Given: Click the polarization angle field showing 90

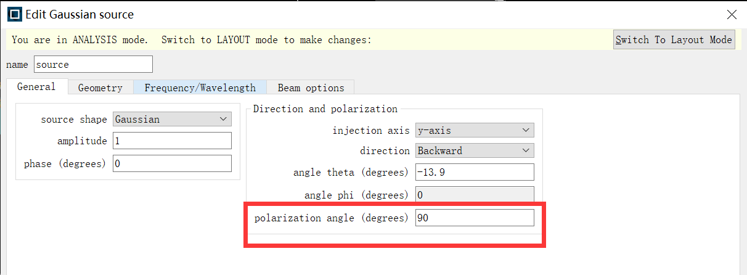Looking at the screenshot, I should [x=475, y=218].
